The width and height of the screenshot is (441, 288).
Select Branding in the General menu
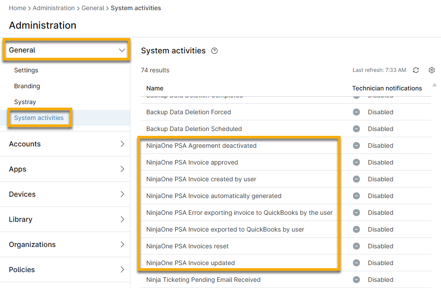pyautogui.click(x=27, y=86)
